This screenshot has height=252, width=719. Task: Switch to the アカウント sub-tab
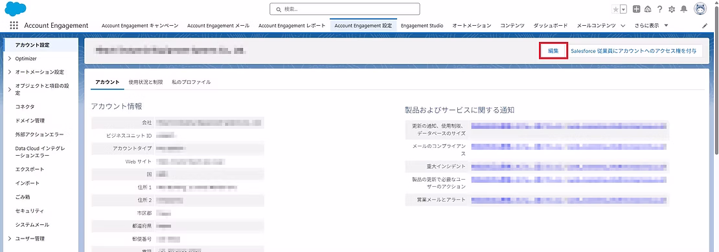tap(108, 82)
